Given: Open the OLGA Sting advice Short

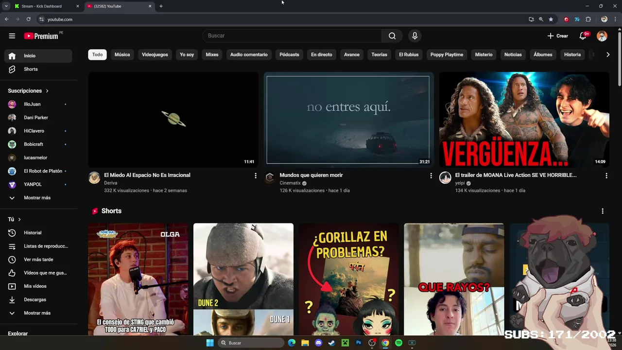Looking at the screenshot, I should click(138, 280).
